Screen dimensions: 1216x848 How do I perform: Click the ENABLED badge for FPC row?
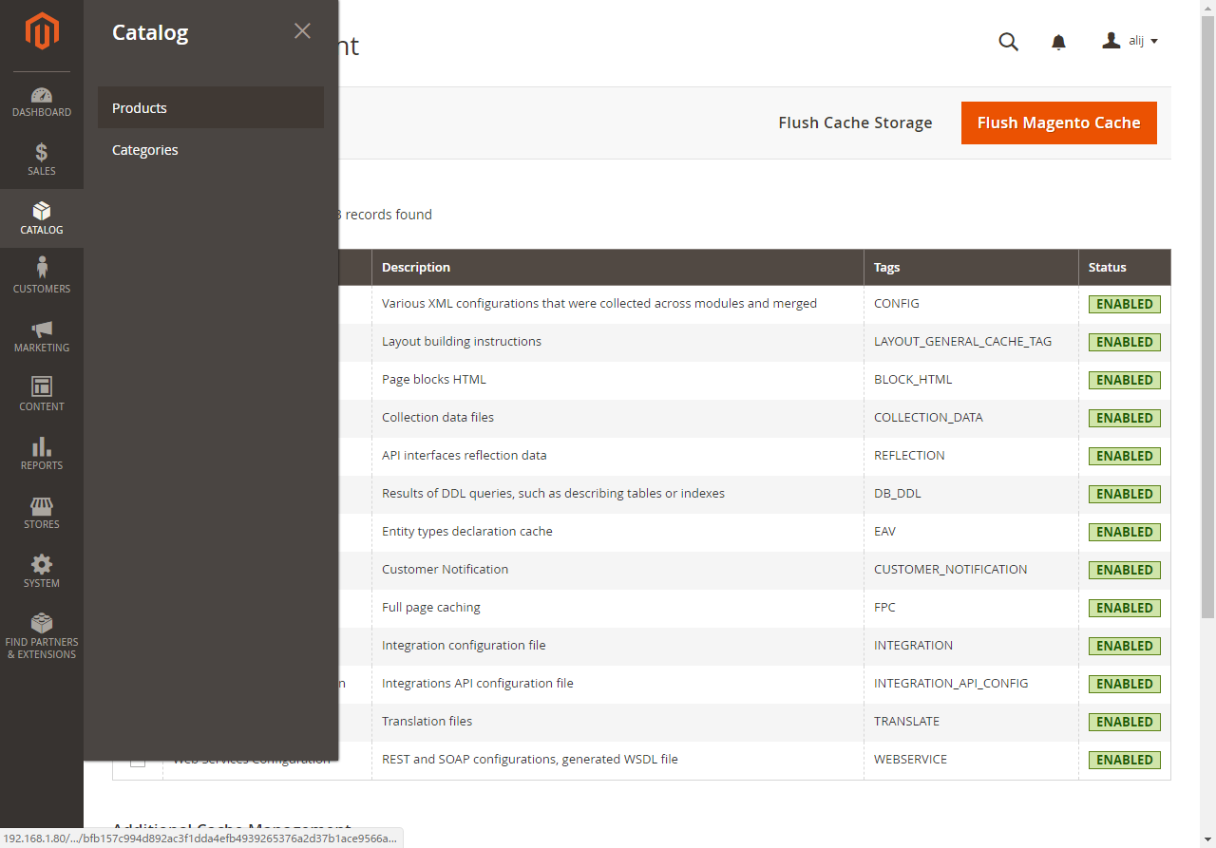point(1125,608)
